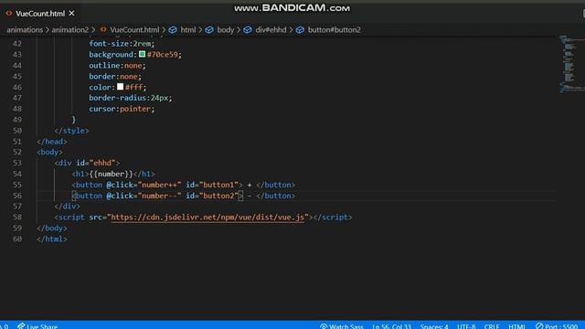The image size is (585, 329).
Task: Open the button#button2 breadcrumb
Action: [334, 30]
